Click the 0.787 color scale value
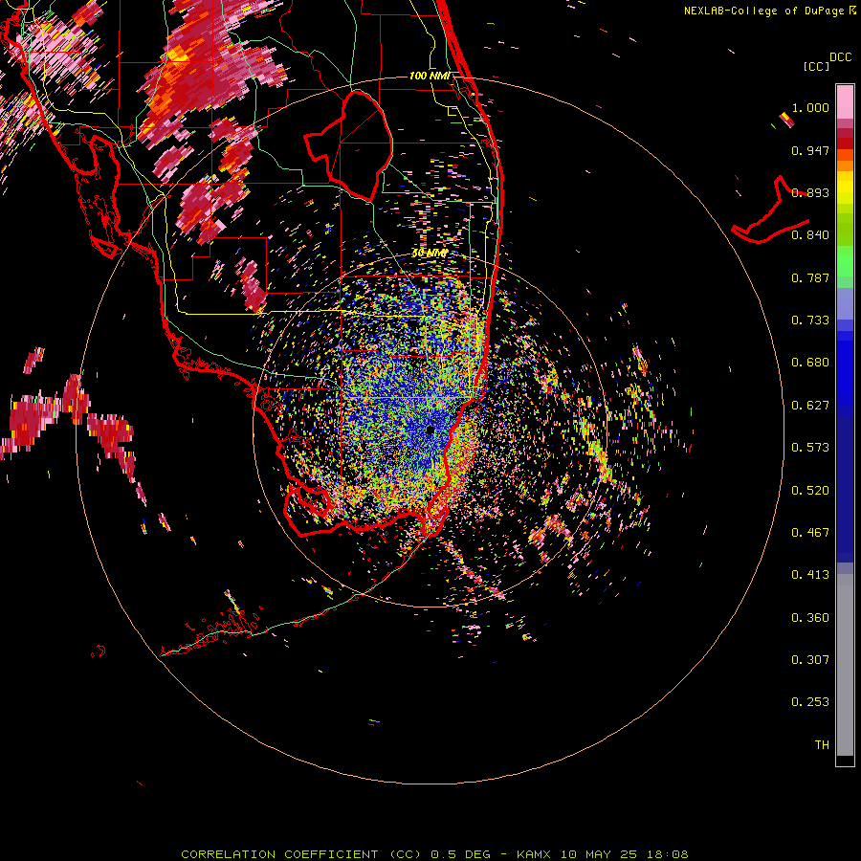This screenshot has height=861, width=861. (x=810, y=277)
